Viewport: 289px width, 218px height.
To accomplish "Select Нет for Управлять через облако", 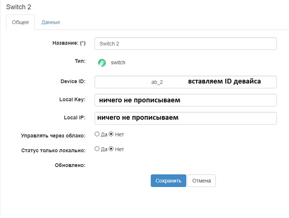I will coord(111,134).
